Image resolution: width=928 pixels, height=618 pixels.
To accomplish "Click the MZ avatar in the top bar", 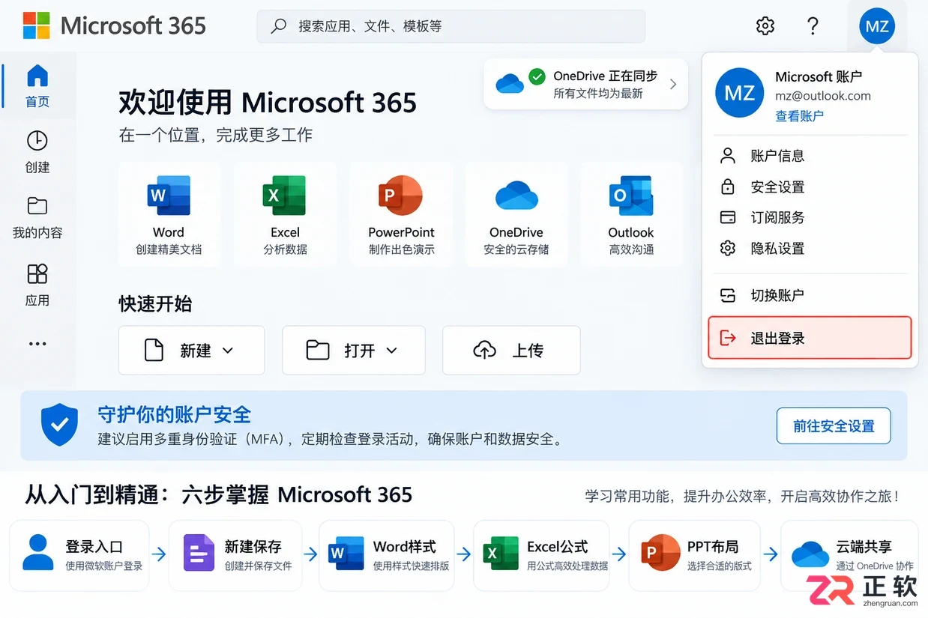I will click(x=877, y=27).
